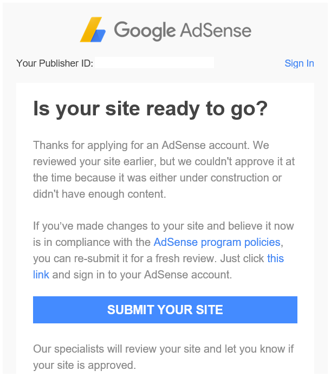Click the line starting "If you've made changes"
Image resolution: width=331 pixels, height=377 pixels.
tap(164, 226)
